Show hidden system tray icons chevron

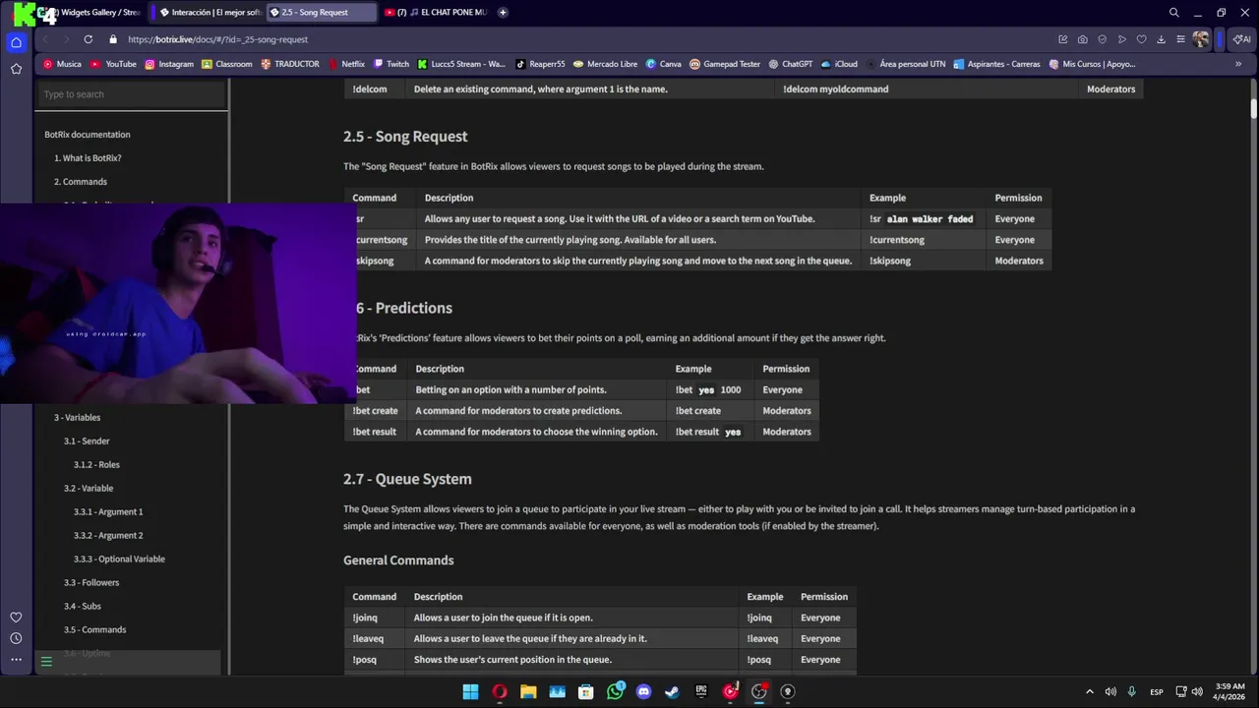(x=1089, y=691)
